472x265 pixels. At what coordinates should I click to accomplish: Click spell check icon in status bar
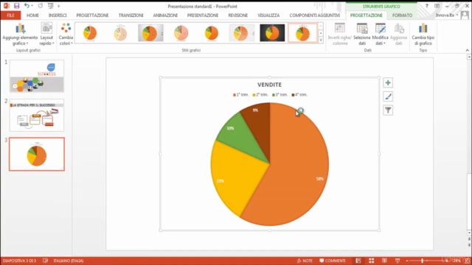[45, 261]
